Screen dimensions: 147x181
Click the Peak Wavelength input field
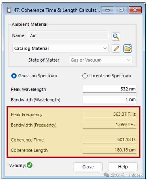[109, 89]
